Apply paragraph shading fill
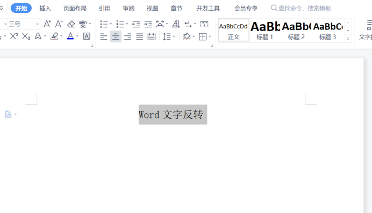 187,36
